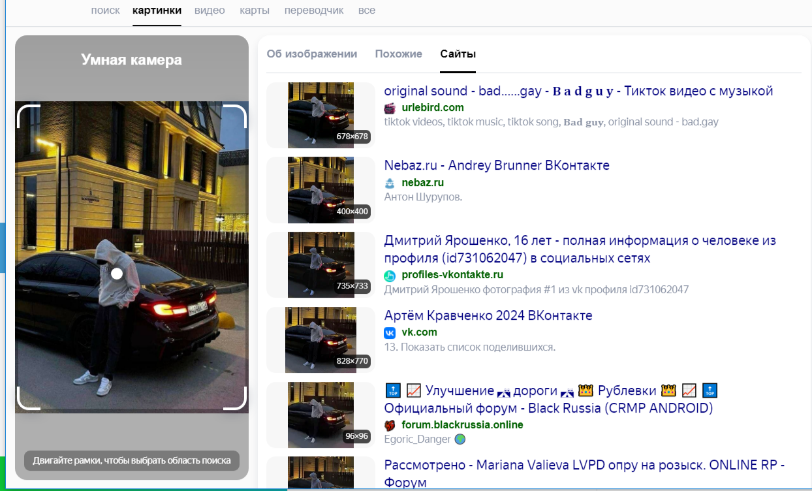Open the 'original sound - bad......gay' TikTok result
Viewport: 812px width, 491px height.
pos(578,91)
